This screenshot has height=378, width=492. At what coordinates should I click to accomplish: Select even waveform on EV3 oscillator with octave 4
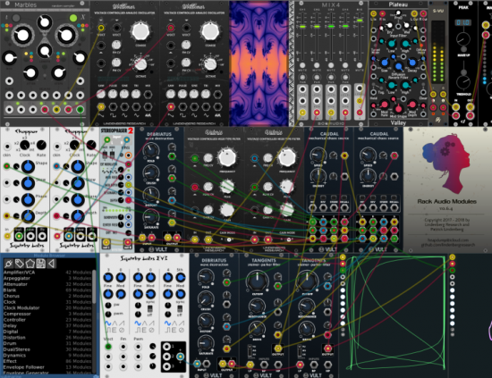(174, 330)
